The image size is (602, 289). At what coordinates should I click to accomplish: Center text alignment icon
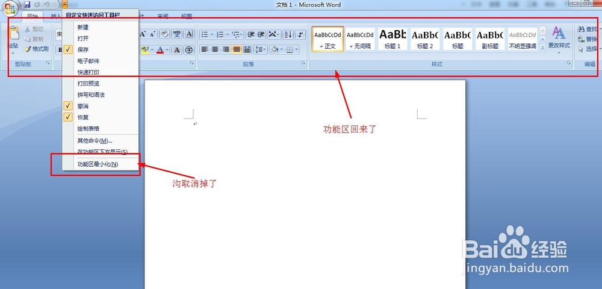pos(216,49)
